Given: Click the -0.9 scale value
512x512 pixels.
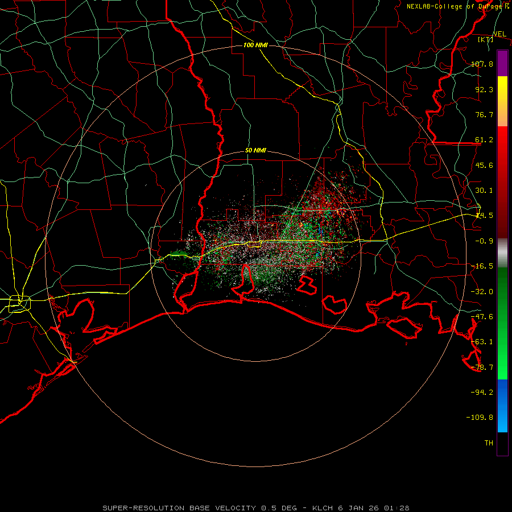Looking at the screenshot, I should pos(484,241).
